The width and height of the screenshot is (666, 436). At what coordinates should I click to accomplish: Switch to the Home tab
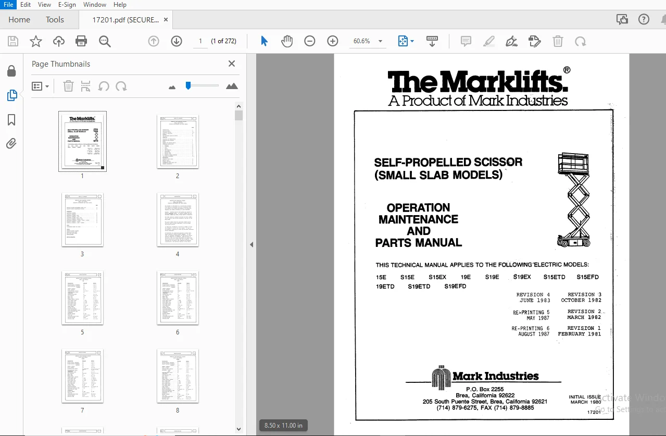click(19, 20)
